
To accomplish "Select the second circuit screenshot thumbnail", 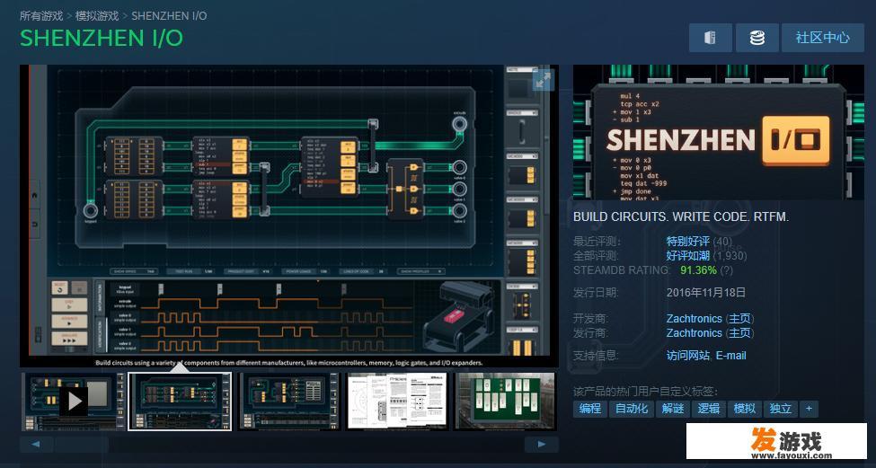I will pos(180,401).
